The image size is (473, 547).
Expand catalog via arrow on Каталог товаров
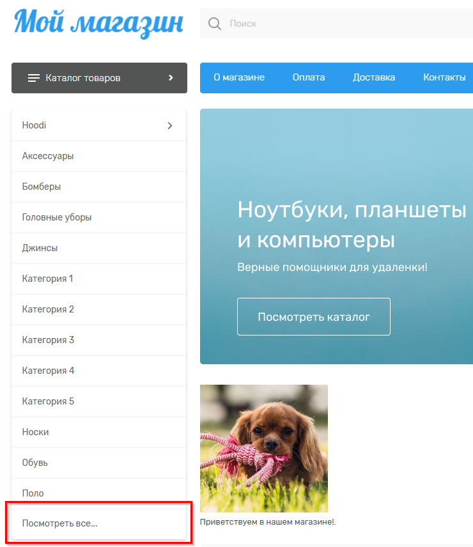pos(171,78)
